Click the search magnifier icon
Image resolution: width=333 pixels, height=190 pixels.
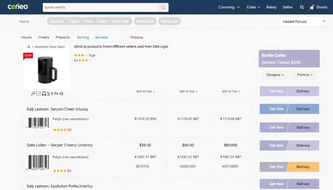tap(163, 7)
